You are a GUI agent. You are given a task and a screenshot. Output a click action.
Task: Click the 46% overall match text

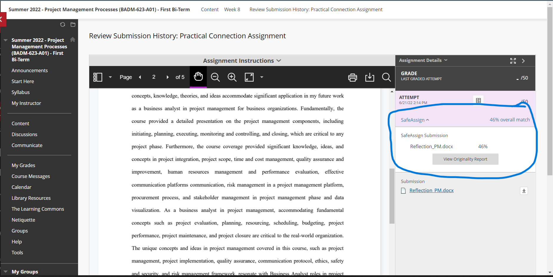coord(509,120)
